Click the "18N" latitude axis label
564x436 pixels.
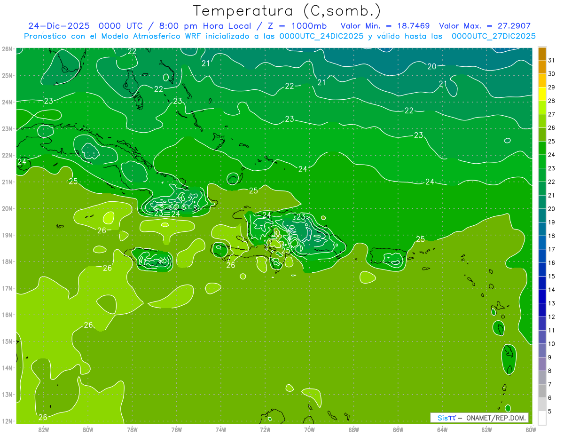(x=7, y=262)
